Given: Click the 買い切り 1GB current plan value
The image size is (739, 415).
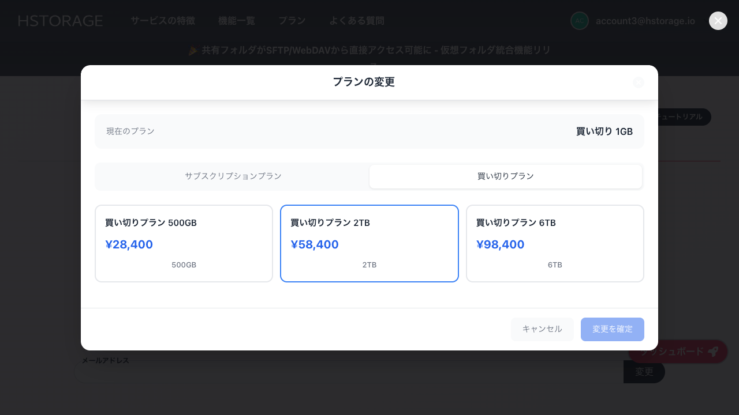Looking at the screenshot, I should click(604, 131).
